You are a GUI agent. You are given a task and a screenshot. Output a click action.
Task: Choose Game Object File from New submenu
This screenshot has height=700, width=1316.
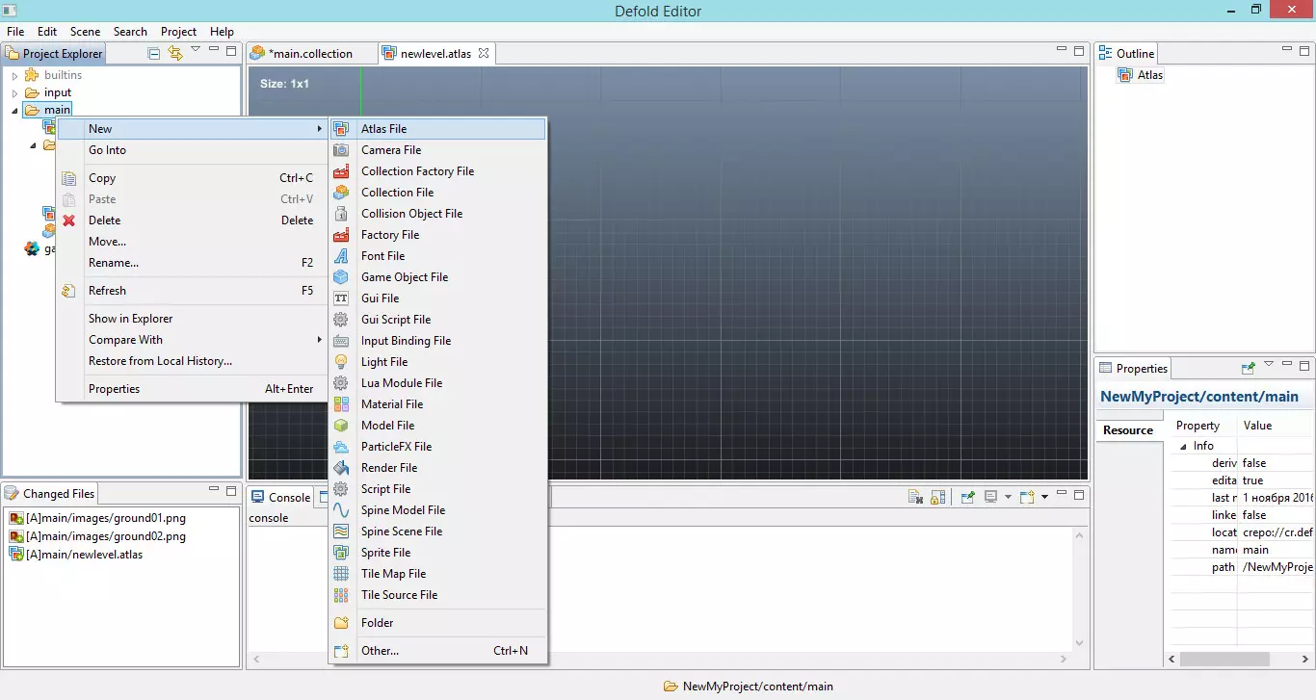pos(404,277)
